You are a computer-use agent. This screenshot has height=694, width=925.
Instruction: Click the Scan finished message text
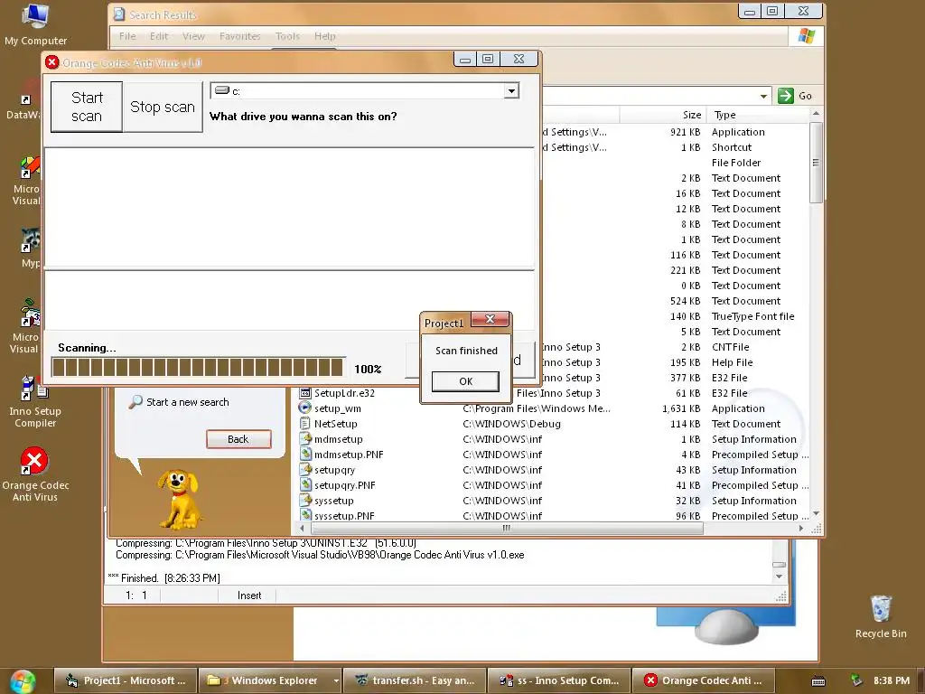466,351
